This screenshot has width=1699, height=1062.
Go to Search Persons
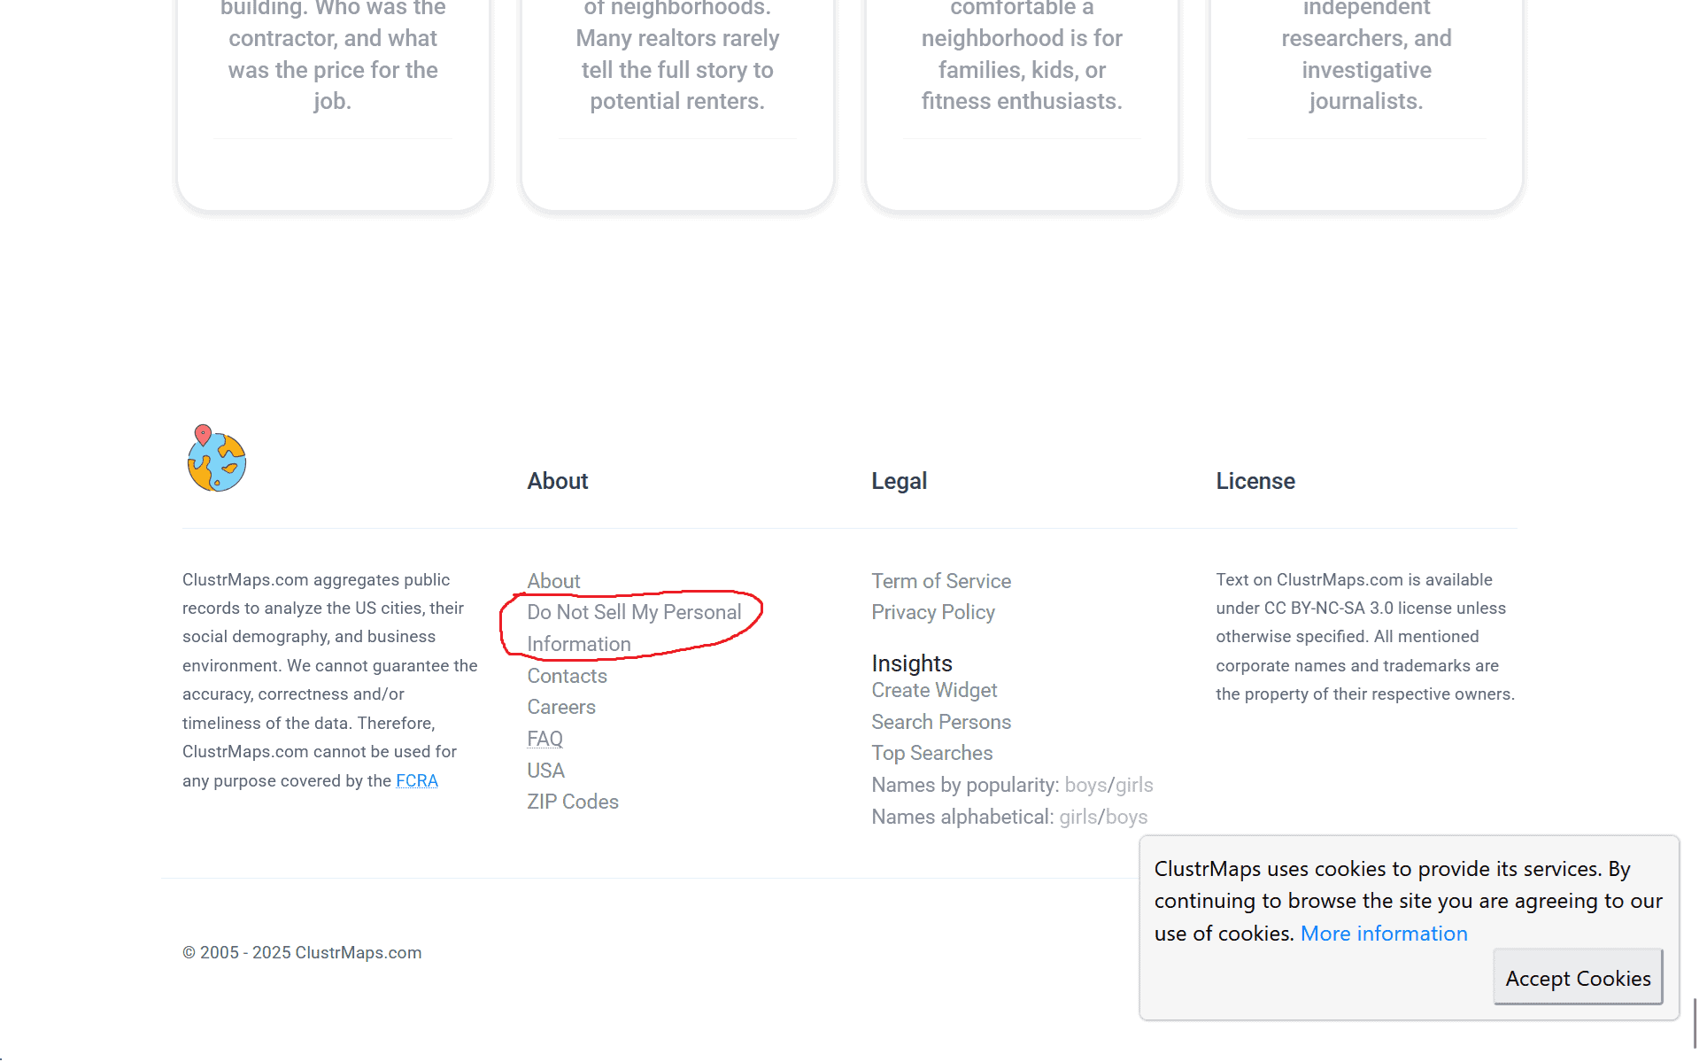940,722
